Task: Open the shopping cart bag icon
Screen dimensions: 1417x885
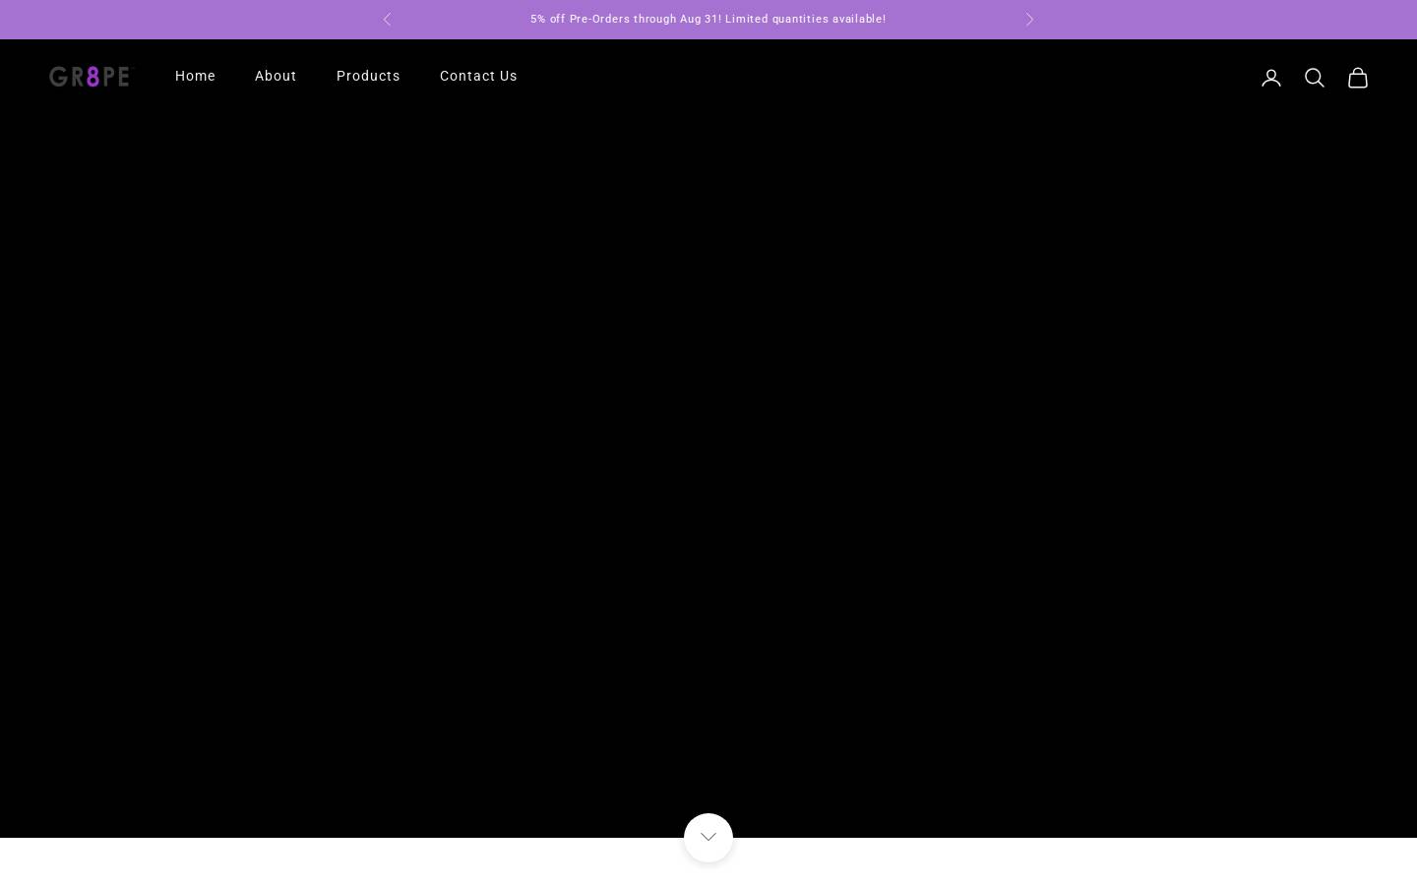Action: point(1358,78)
